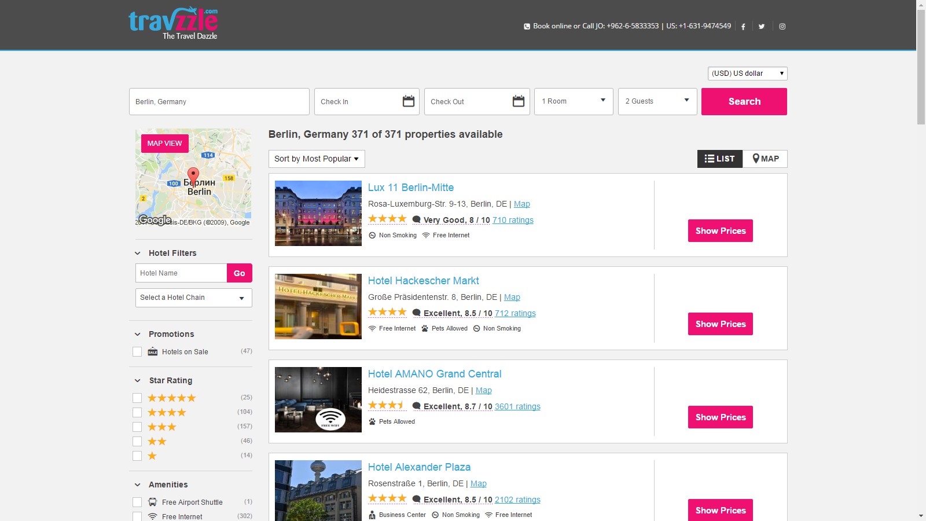Open Travzzle Facebook page icon
This screenshot has height=521, width=926.
743,27
